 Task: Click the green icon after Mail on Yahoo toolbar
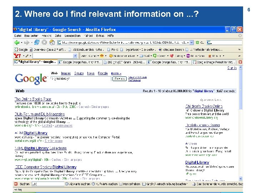pyautogui.click(x=155, y=56)
